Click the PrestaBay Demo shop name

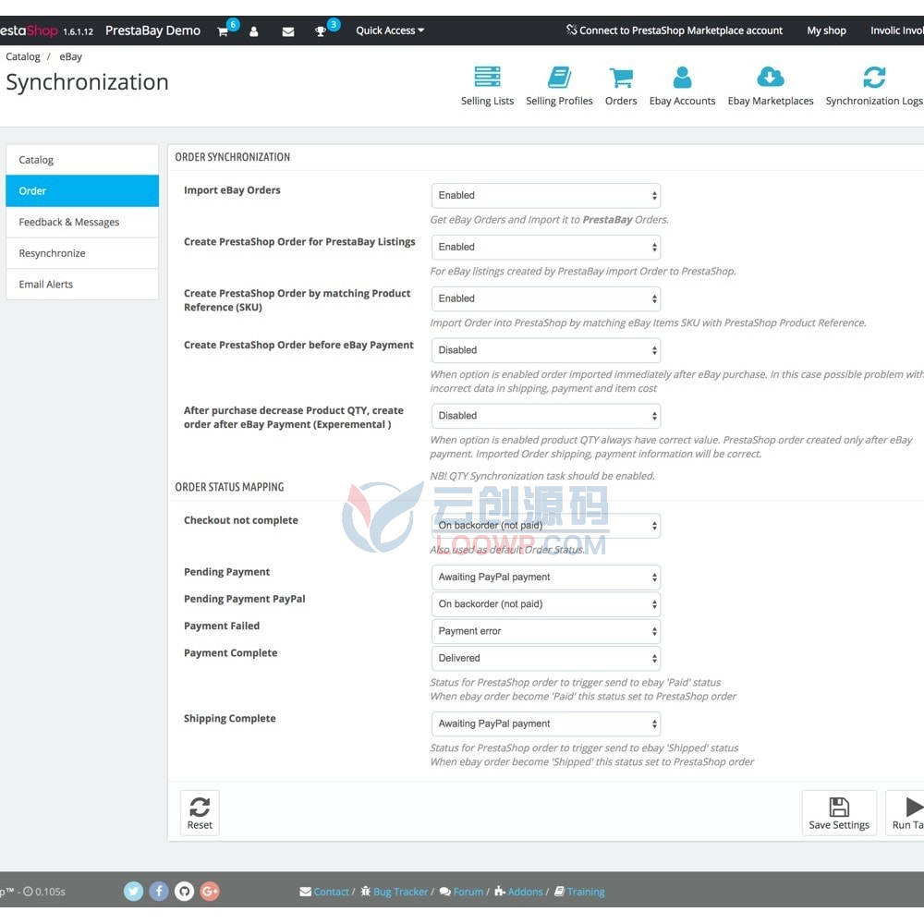click(x=152, y=30)
